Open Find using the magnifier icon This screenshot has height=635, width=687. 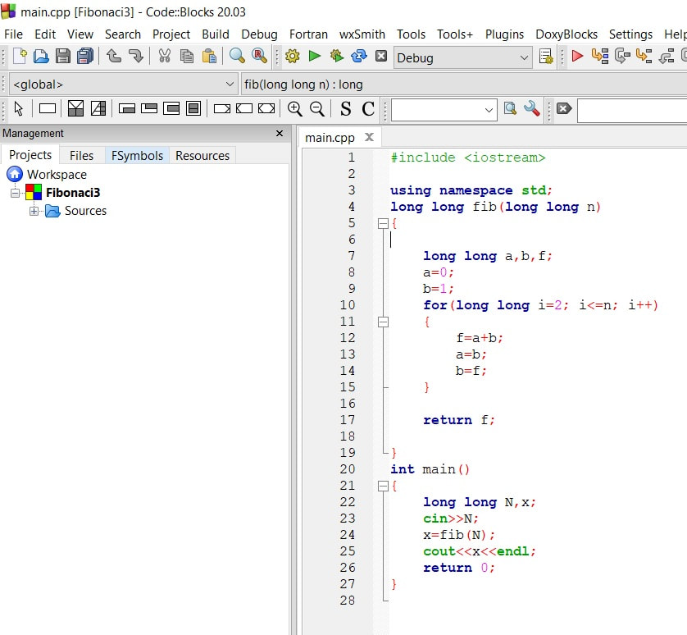coord(237,56)
